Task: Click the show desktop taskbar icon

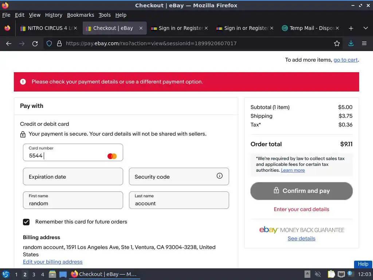Action: pyautogui.click(x=63, y=275)
